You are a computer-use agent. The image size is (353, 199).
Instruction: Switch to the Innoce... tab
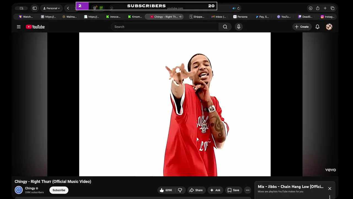(x=113, y=17)
